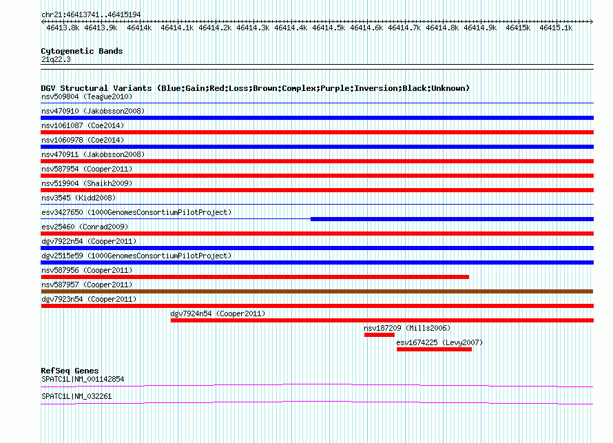Select the nsv1060978 (Coe2014) blue bar
613x443 pixels.
tap(317, 147)
